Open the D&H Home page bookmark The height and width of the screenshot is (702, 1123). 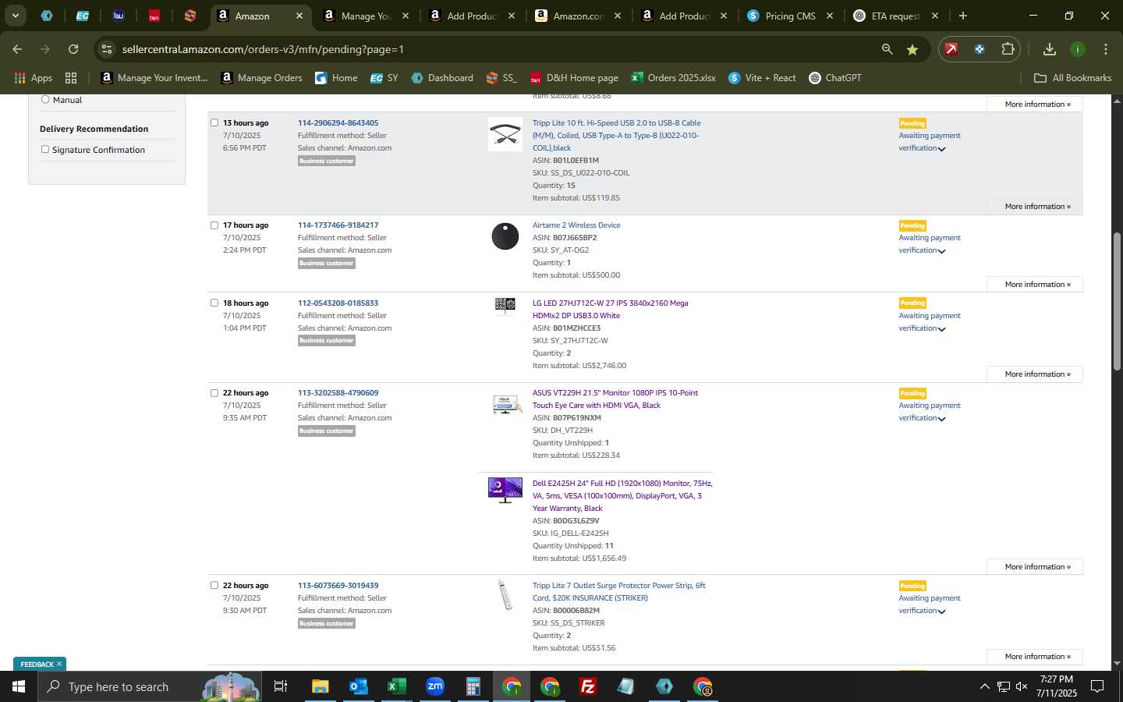[x=574, y=78]
